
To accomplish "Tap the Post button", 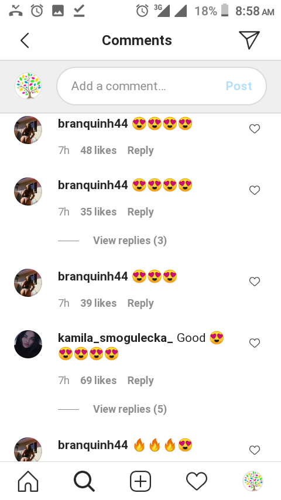I will (239, 86).
